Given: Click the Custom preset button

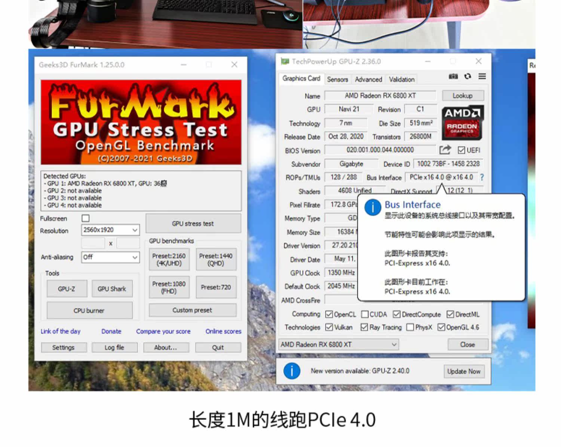Looking at the screenshot, I should click(x=192, y=310).
